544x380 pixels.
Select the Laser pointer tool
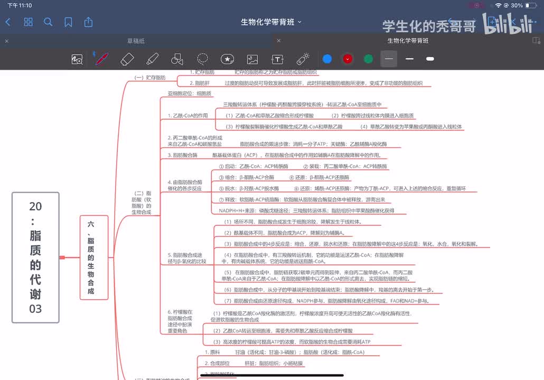point(303,59)
